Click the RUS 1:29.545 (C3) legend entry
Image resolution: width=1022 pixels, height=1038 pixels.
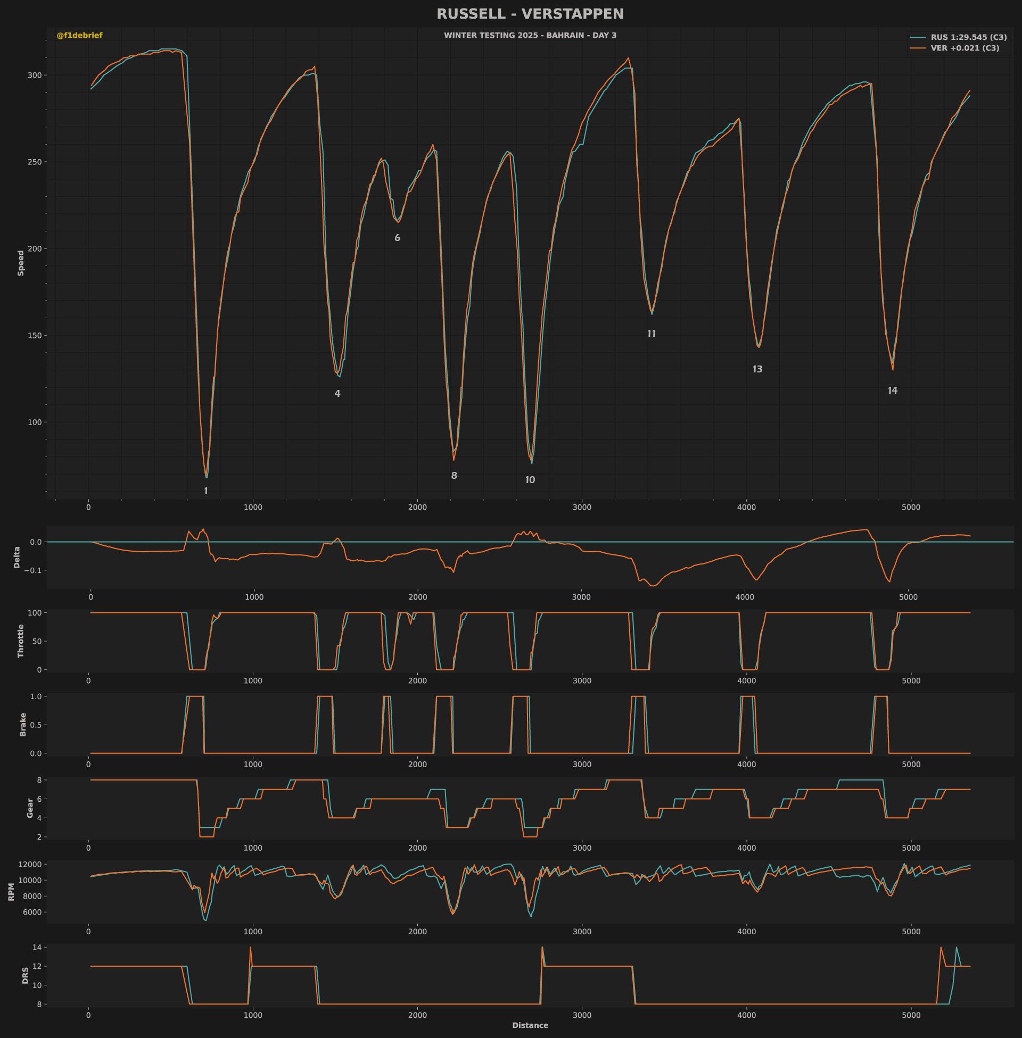958,37
